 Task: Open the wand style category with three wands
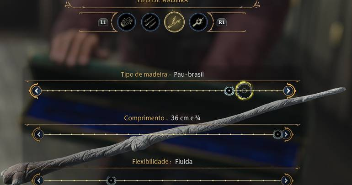[150, 22]
